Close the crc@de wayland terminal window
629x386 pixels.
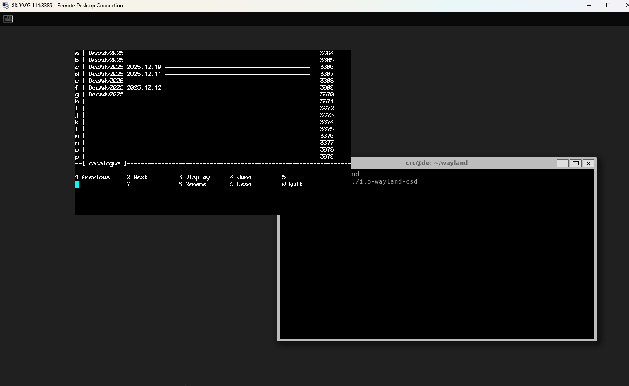588,163
